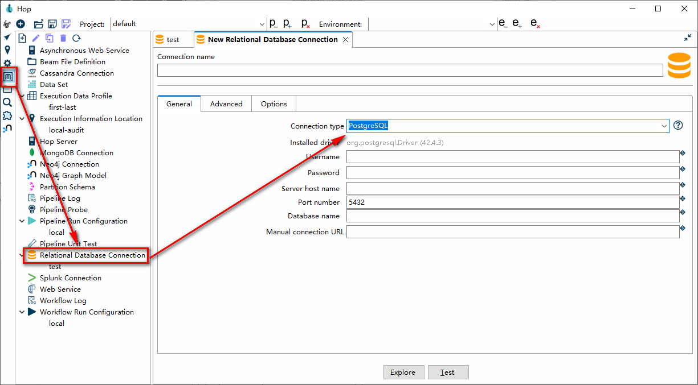
Task: Click the Explore button
Action: (403, 372)
